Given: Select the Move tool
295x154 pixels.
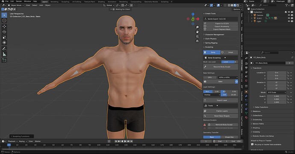Looking at the screenshot, I should (x=4, y=26).
